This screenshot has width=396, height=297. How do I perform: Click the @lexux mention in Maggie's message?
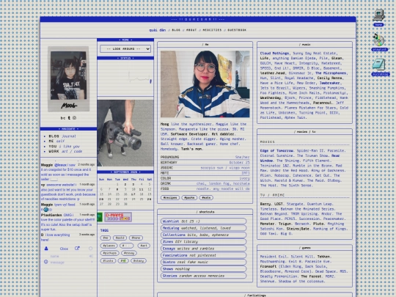(60, 165)
